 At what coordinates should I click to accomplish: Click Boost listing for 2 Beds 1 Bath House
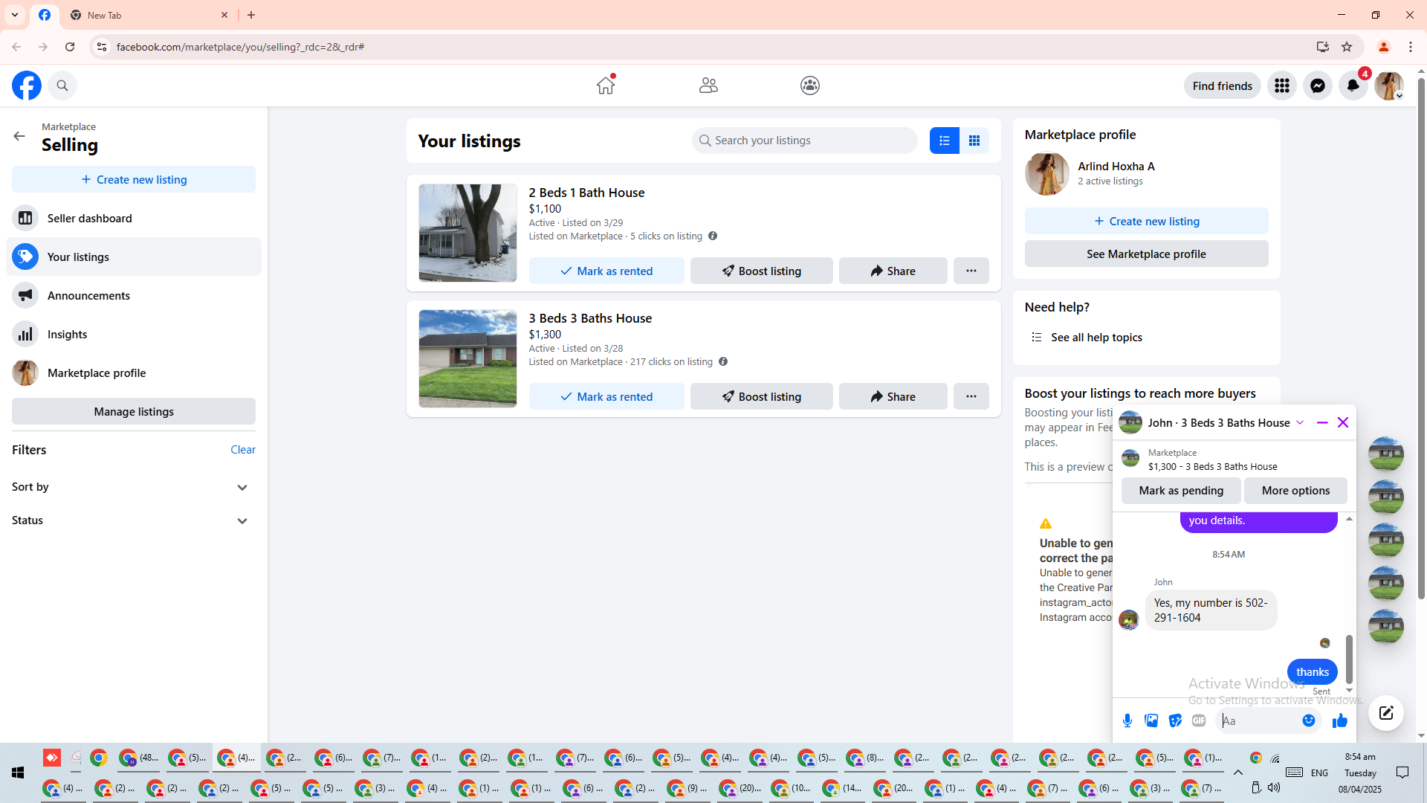(x=761, y=271)
